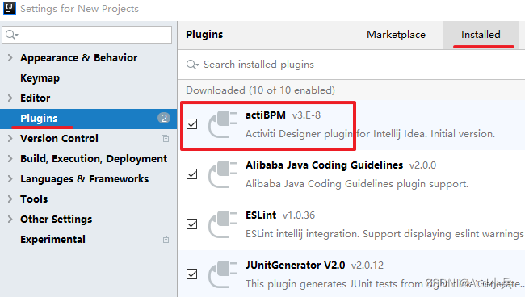This screenshot has height=297, width=525.
Task: Switch to the Marketplace tab
Action: [x=396, y=35]
